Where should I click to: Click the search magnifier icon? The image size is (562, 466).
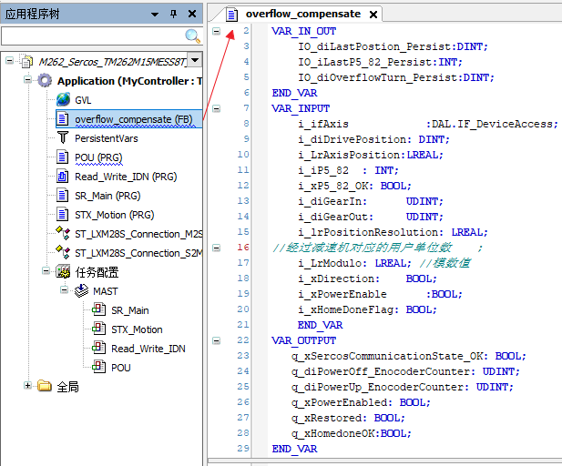coord(192,35)
